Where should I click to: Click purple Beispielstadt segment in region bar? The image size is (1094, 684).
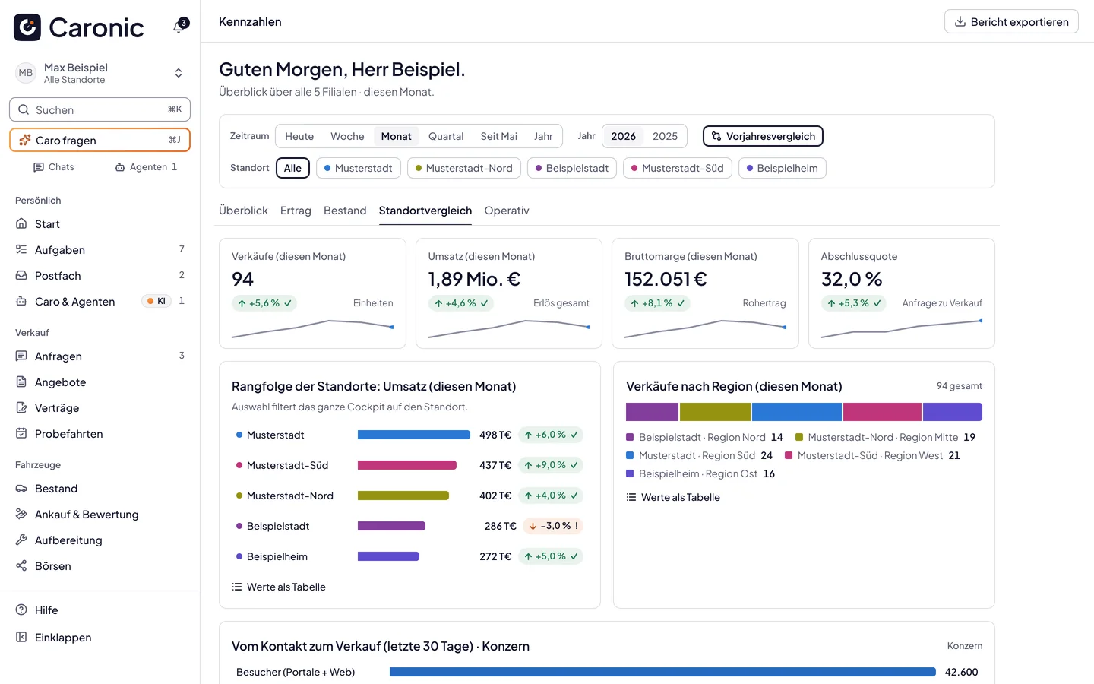[x=652, y=412]
